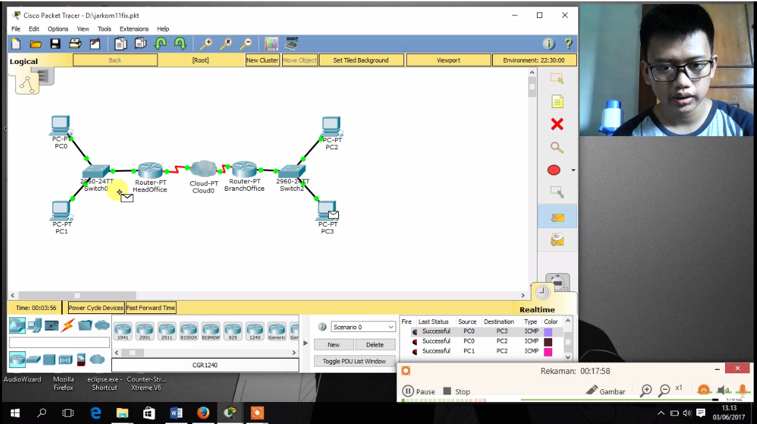Open the Options menu

[x=58, y=29]
